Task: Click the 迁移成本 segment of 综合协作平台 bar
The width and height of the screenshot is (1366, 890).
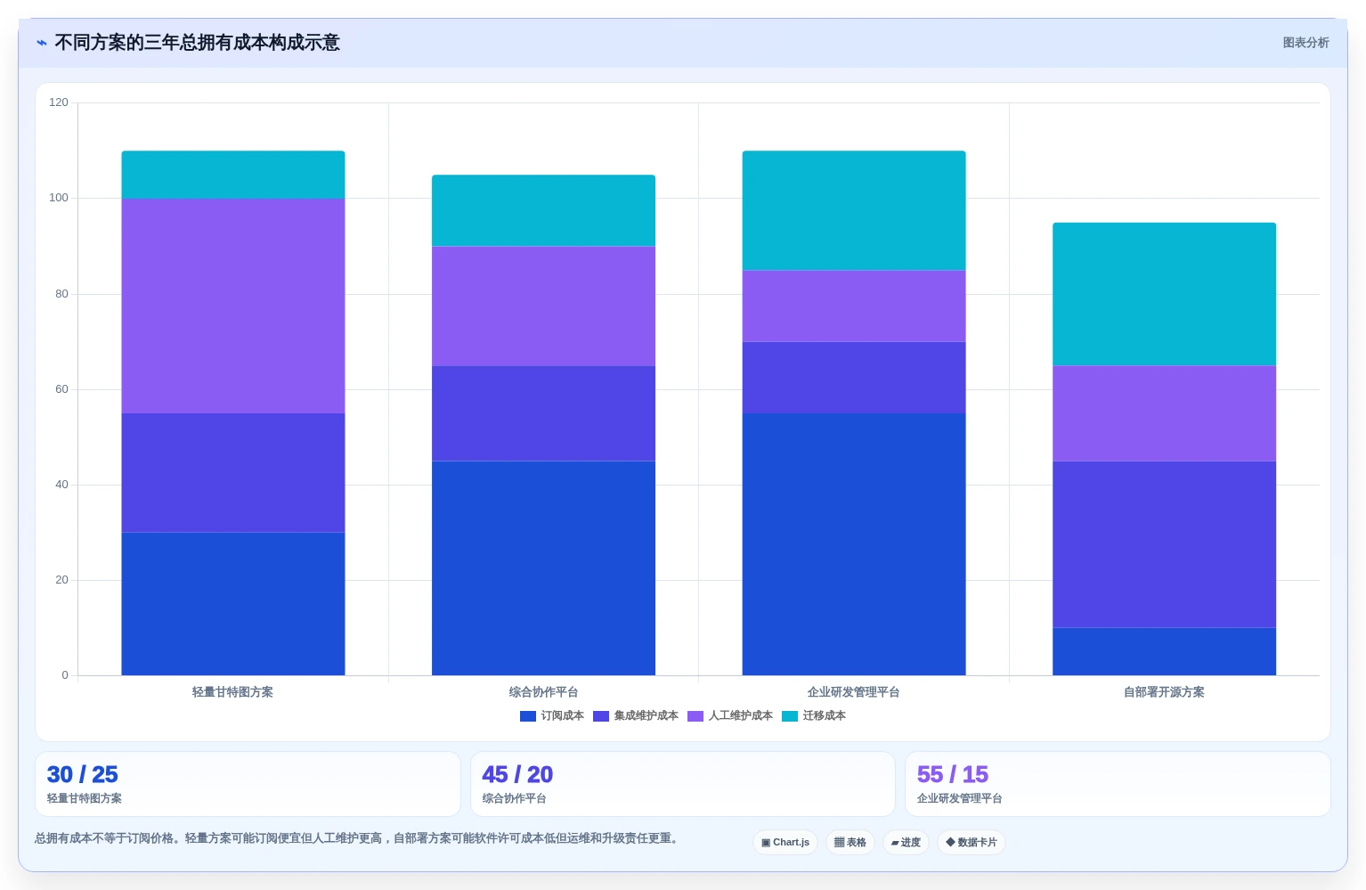Action: pyautogui.click(x=543, y=210)
